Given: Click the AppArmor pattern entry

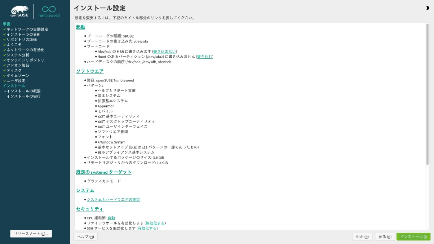Looking at the screenshot, I should point(106,106).
